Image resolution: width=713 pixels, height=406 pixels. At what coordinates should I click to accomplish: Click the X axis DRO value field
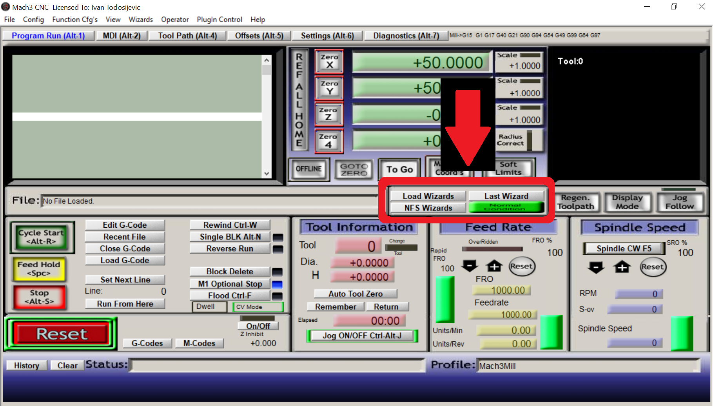click(x=421, y=62)
